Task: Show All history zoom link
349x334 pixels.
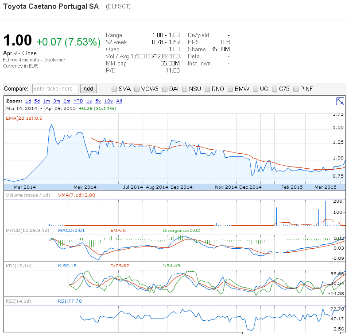Action: coord(119,101)
